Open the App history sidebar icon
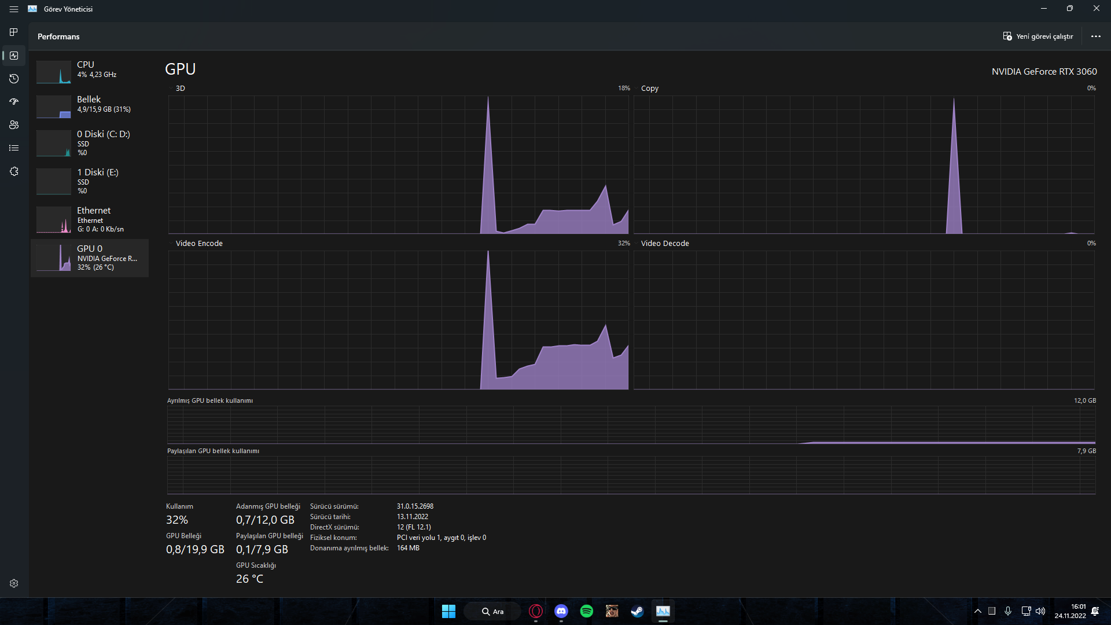 pos(14,79)
